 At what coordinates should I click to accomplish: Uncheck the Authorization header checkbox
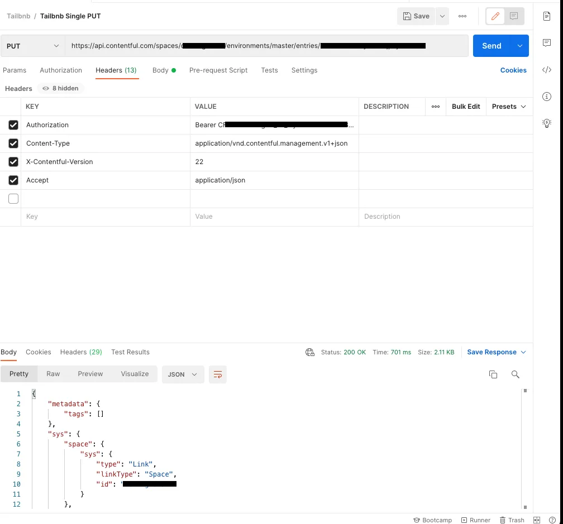coord(13,125)
